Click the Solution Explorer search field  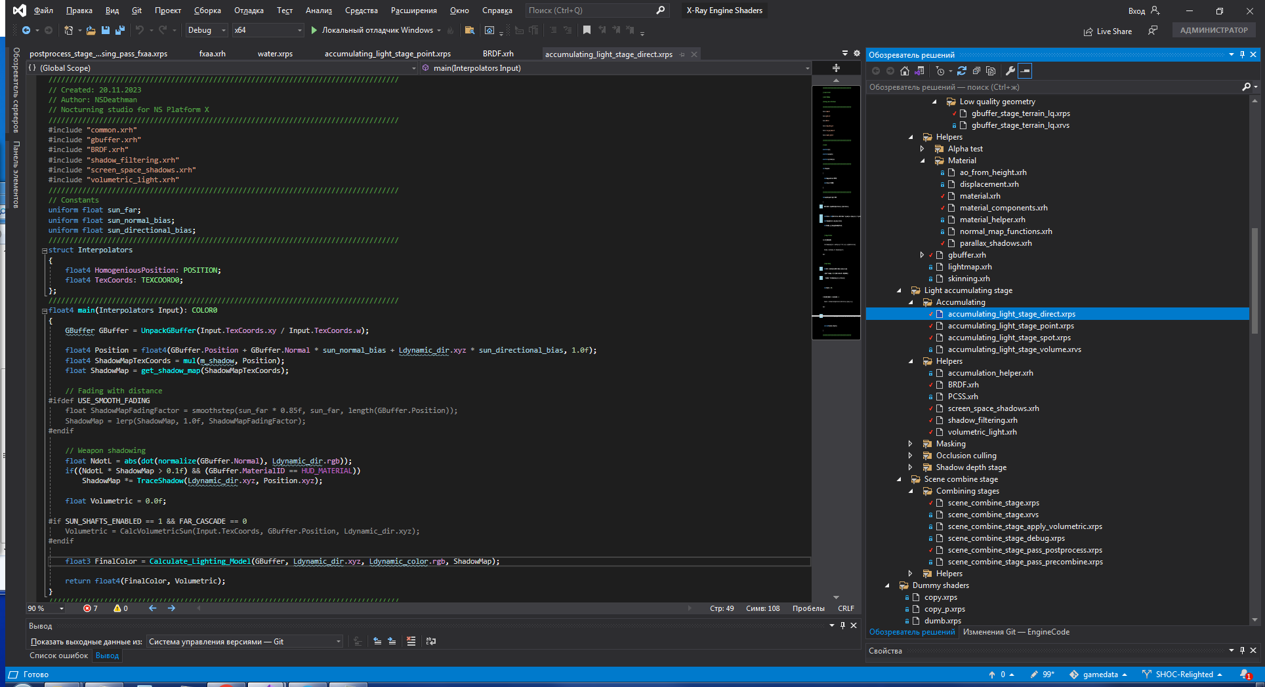(x=1050, y=87)
